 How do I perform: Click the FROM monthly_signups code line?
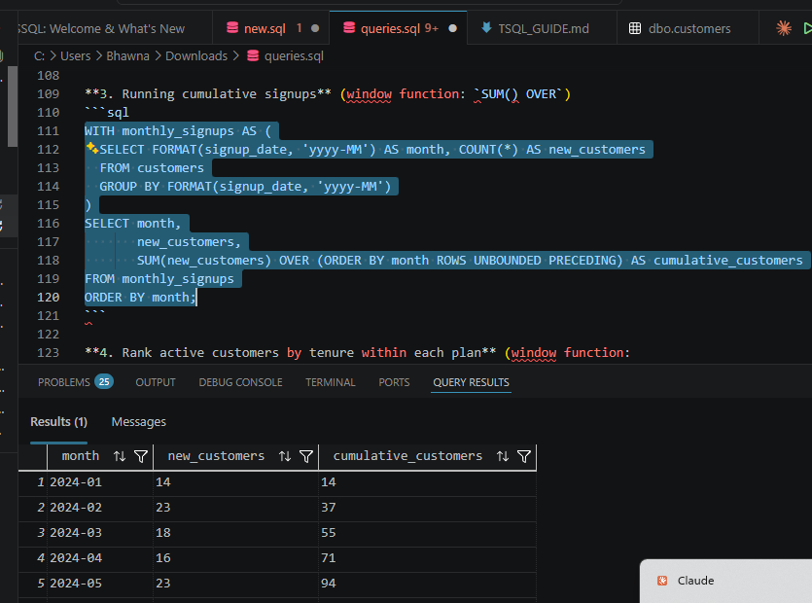(159, 279)
